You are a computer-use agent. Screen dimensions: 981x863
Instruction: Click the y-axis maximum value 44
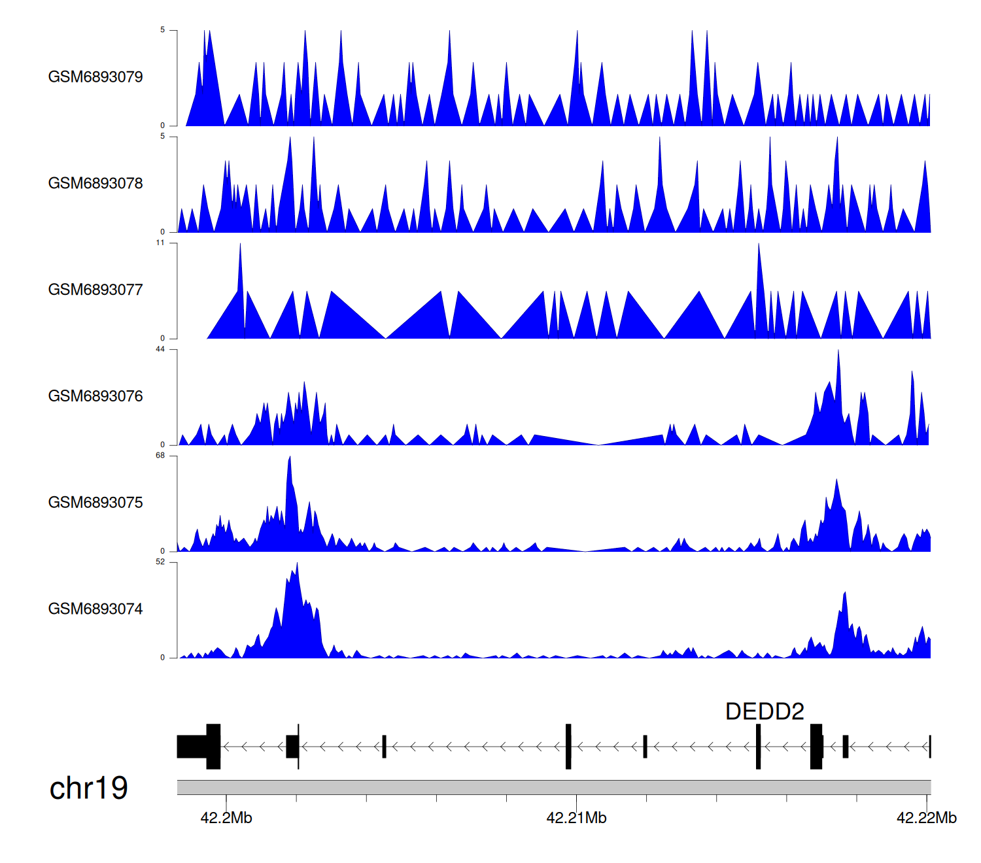[160, 349]
